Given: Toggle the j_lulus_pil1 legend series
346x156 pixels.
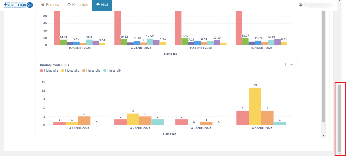Looking at the screenshot, I should click(49, 71).
